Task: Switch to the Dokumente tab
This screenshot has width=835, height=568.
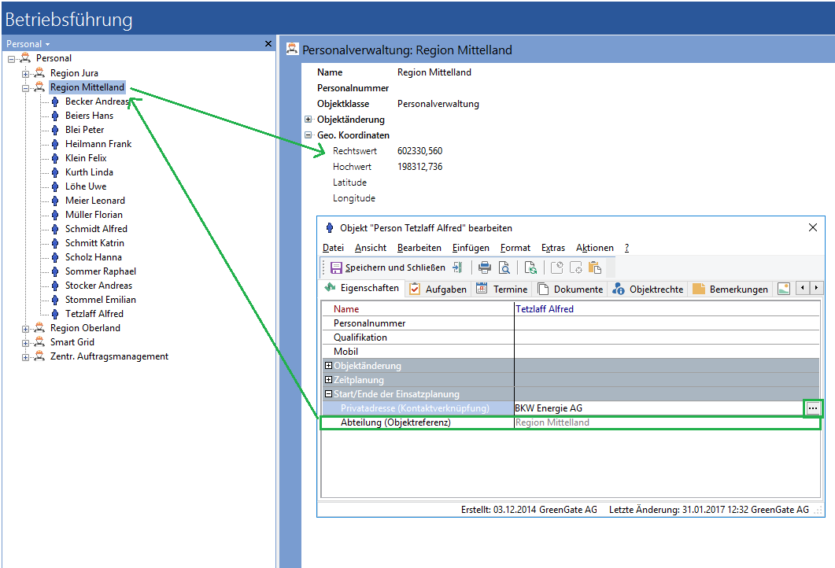Action: [571, 289]
